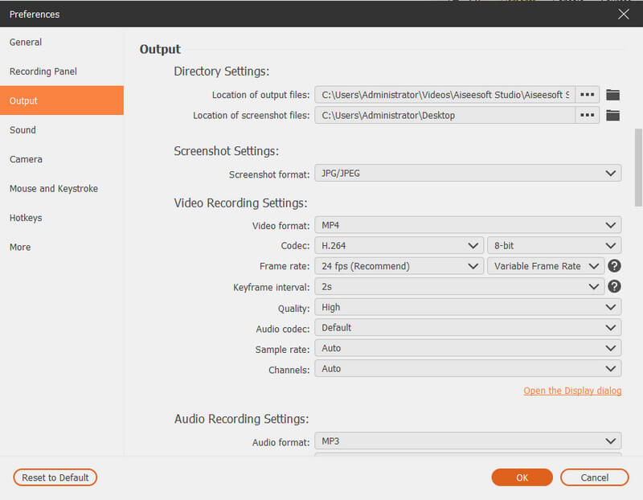Open the 8-bit depth dropdown
The width and height of the screenshot is (643, 500).
point(554,245)
